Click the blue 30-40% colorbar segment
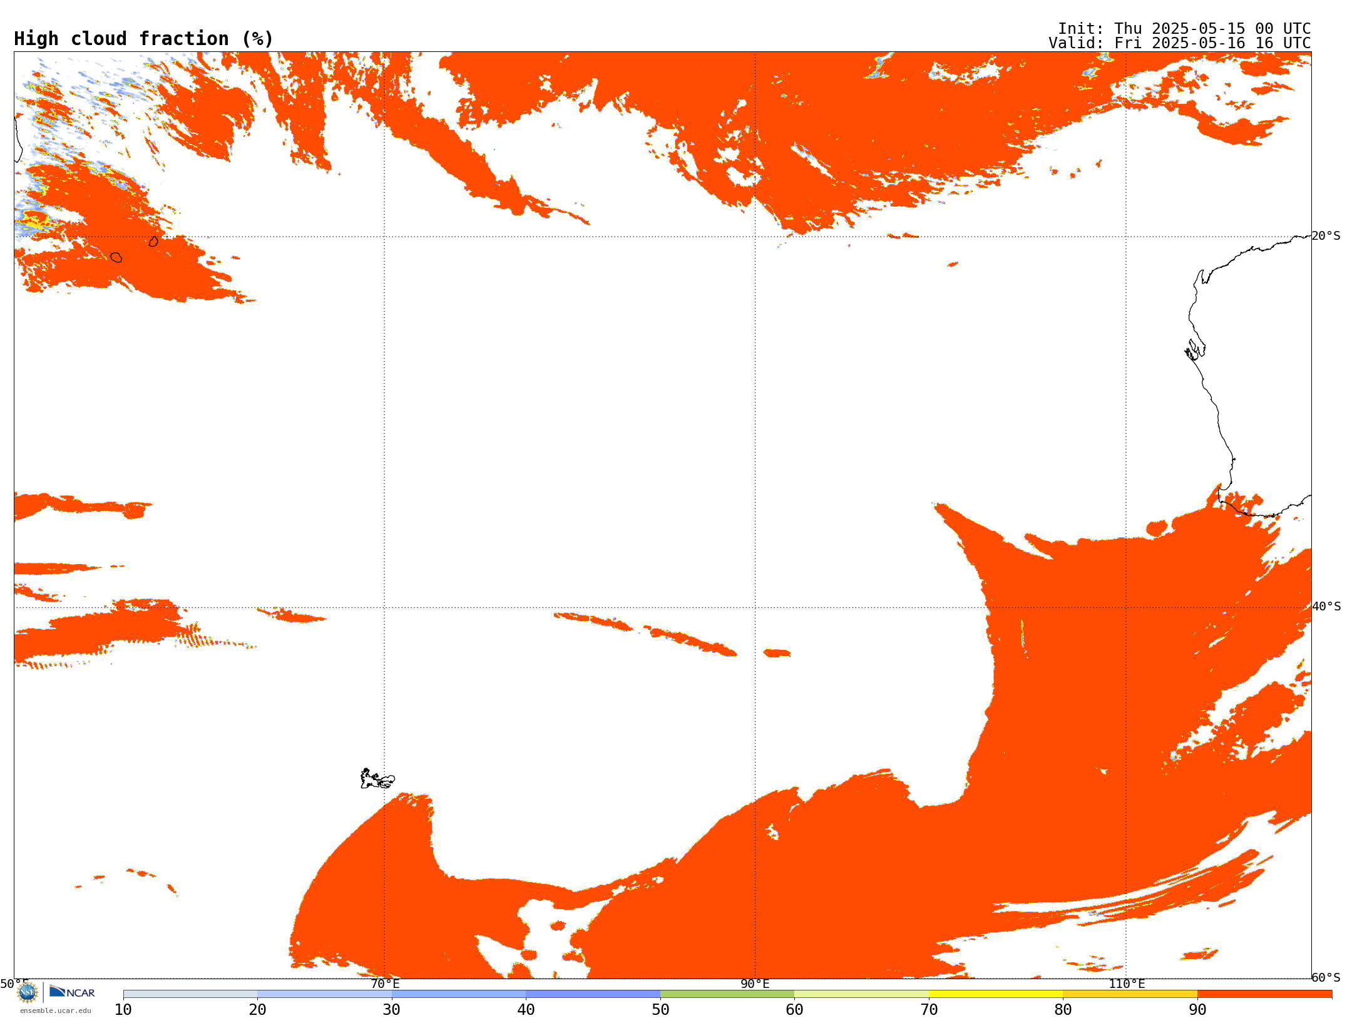The width and height of the screenshot is (1352, 1018). (x=459, y=994)
